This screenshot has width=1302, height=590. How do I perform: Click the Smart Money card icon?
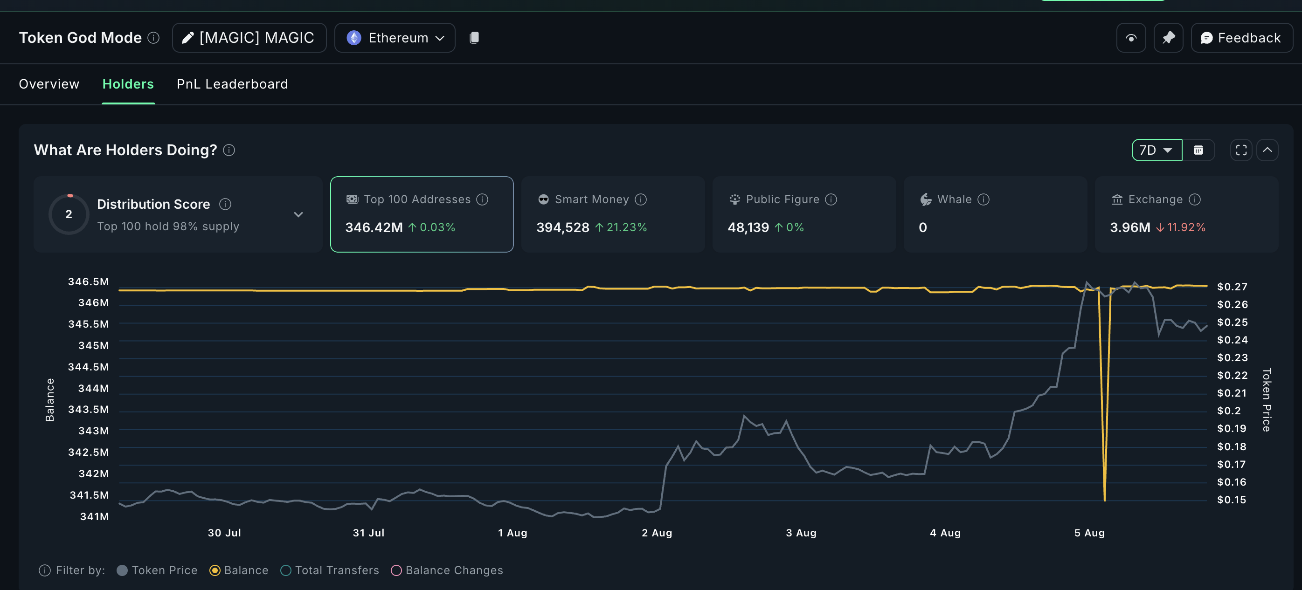point(543,199)
